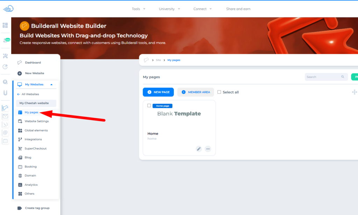The height and width of the screenshot is (215, 358).
Task: Open Booking in the sidebar
Action: click(x=30, y=167)
